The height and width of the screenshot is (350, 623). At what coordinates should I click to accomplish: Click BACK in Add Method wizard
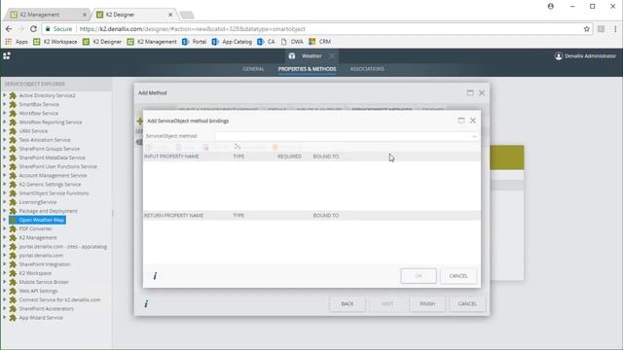tap(348, 304)
